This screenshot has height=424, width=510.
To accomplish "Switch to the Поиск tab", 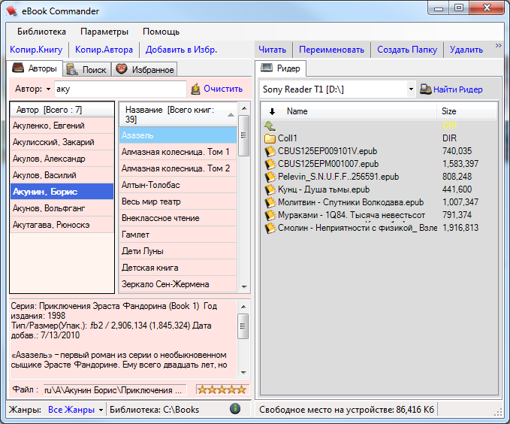I will click(87, 69).
